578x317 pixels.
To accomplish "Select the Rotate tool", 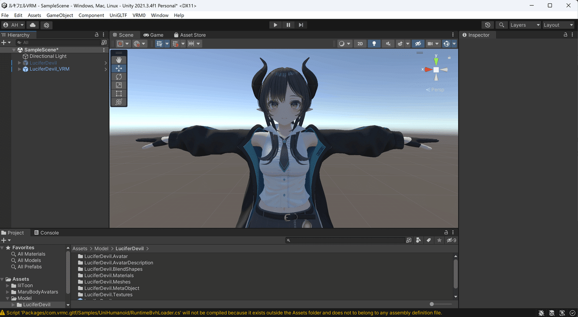I will [x=119, y=77].
